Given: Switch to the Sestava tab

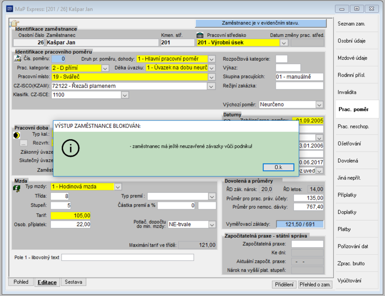Looking at the screenshot, I should [73, 282].
